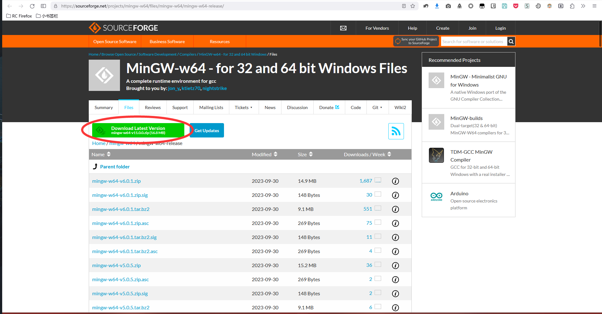Image resolution: width=602 pixels, height=314 pixels.
Task: Open the Support tab
Action: tap(180, 107)
